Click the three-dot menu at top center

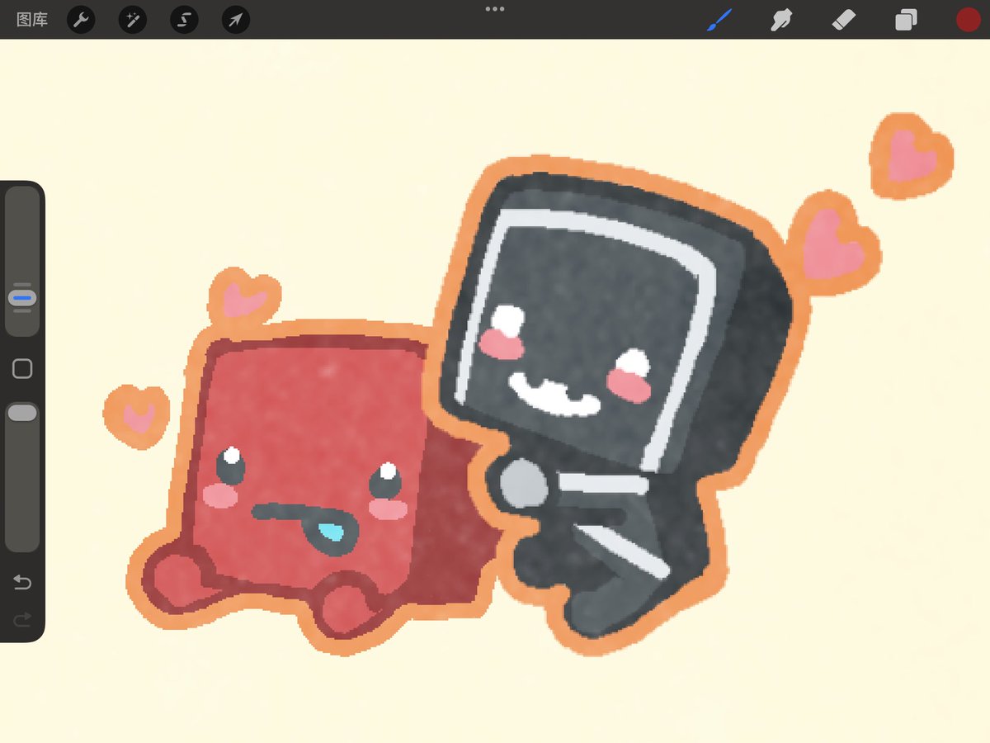495,9
